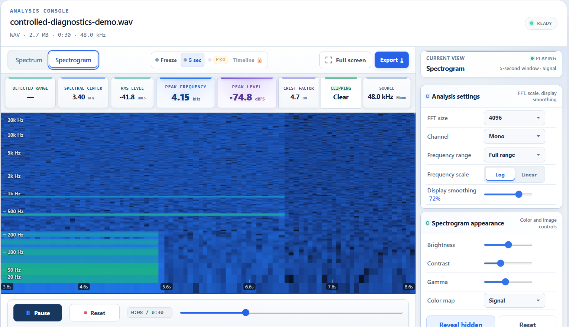This screenshot has width=569, height=327.
Task: Click the 6.6s timeline marker
Action: tap(249, 287)
